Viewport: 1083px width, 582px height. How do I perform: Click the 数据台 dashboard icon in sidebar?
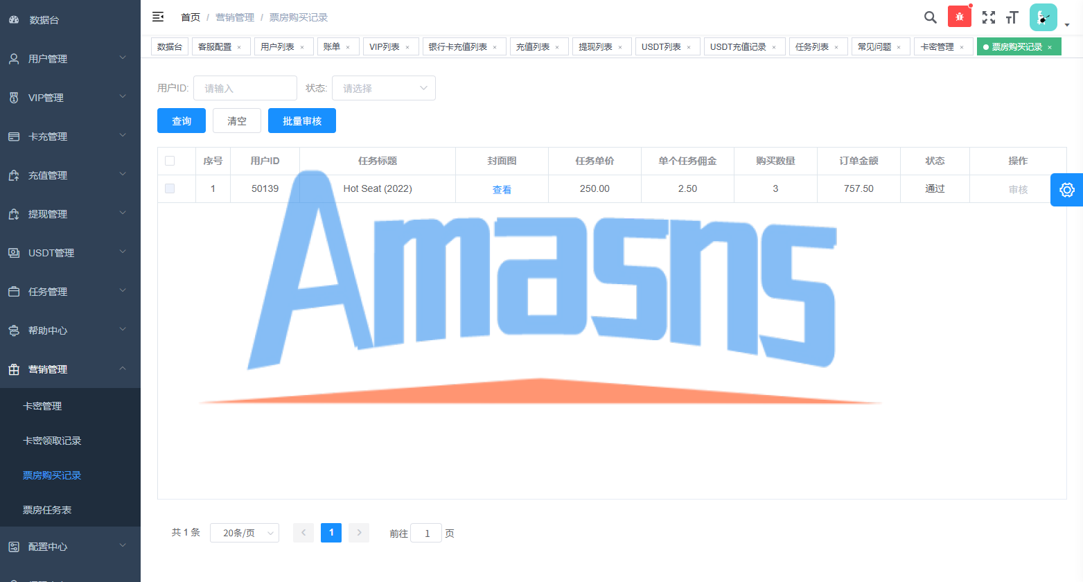pos(14,20)
